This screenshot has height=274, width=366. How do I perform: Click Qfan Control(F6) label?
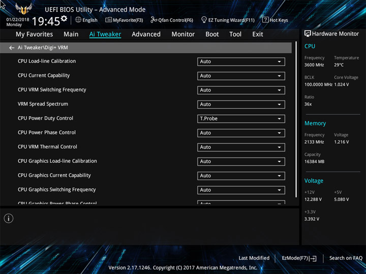point(176,20)
